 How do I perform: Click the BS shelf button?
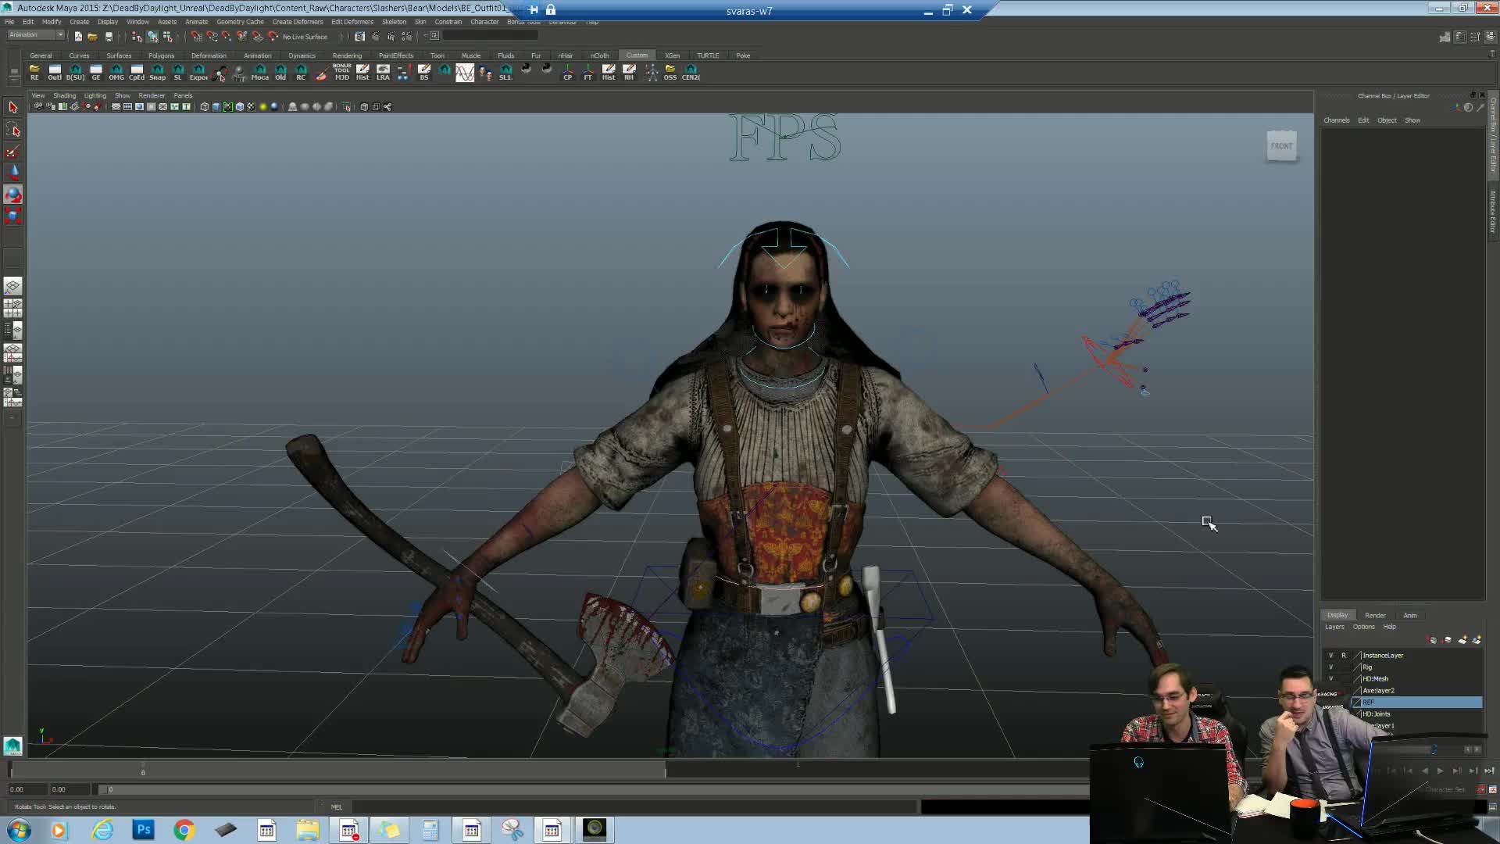[424, 73]
